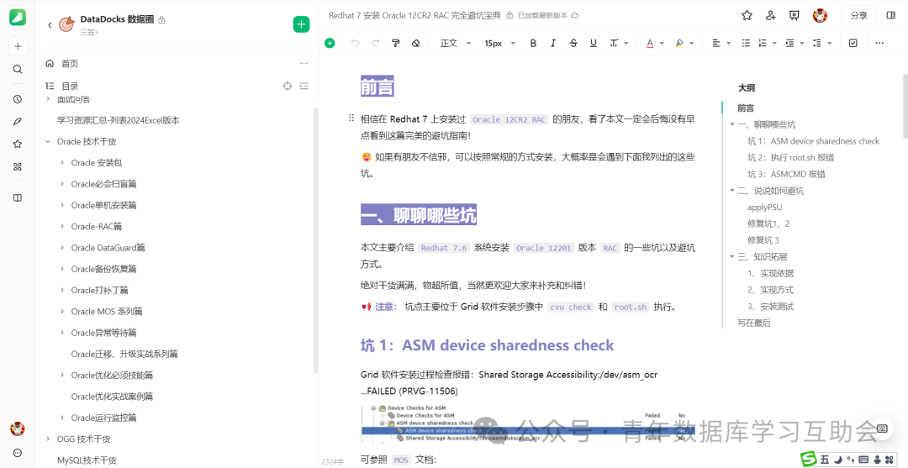This screenshot has width=908, height=468.
Task: Open the more options bubble at the sidebar bottom
Action: pos(18,453)
